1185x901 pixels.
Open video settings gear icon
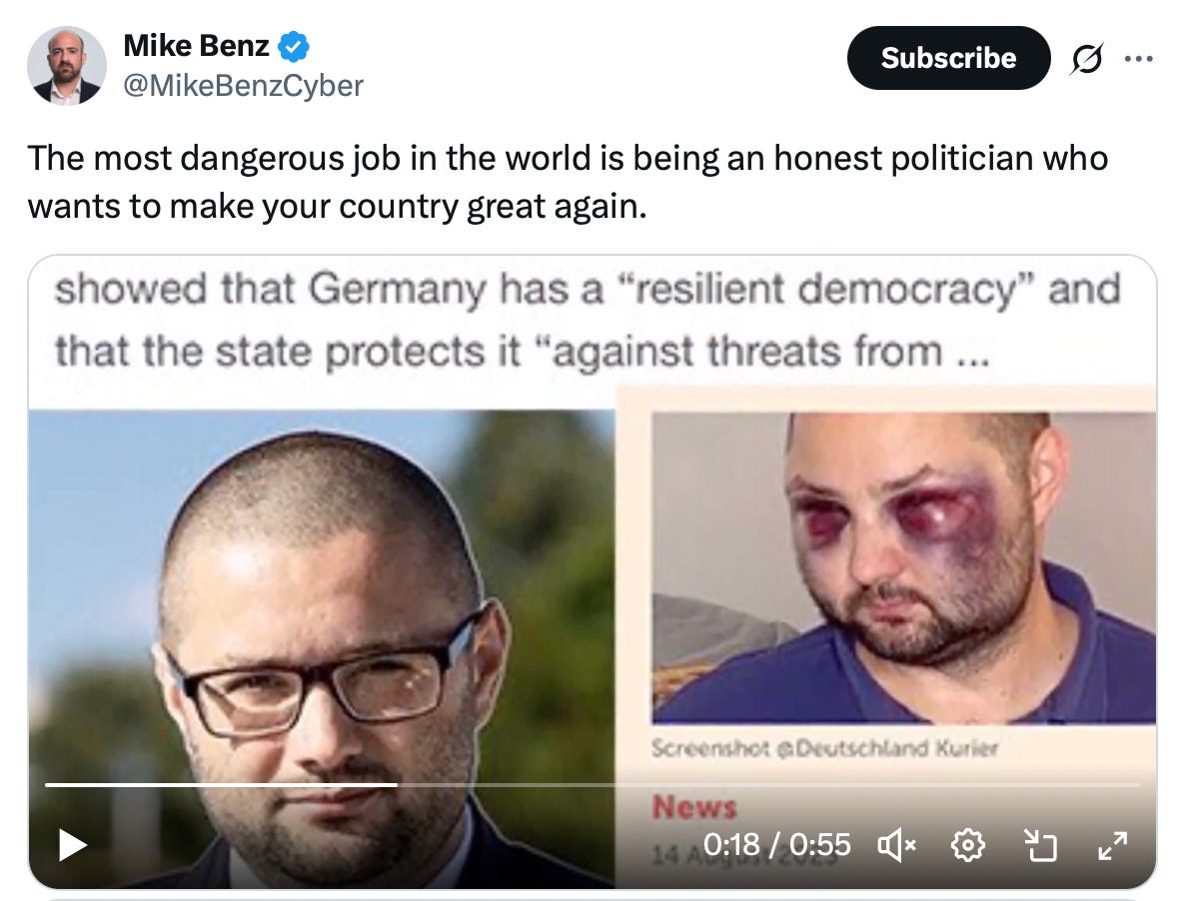968,844
